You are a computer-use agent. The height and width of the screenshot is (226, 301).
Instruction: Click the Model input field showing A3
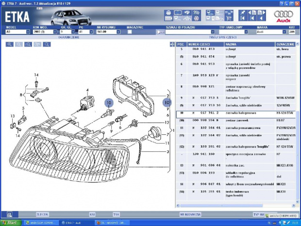point(16,32)
